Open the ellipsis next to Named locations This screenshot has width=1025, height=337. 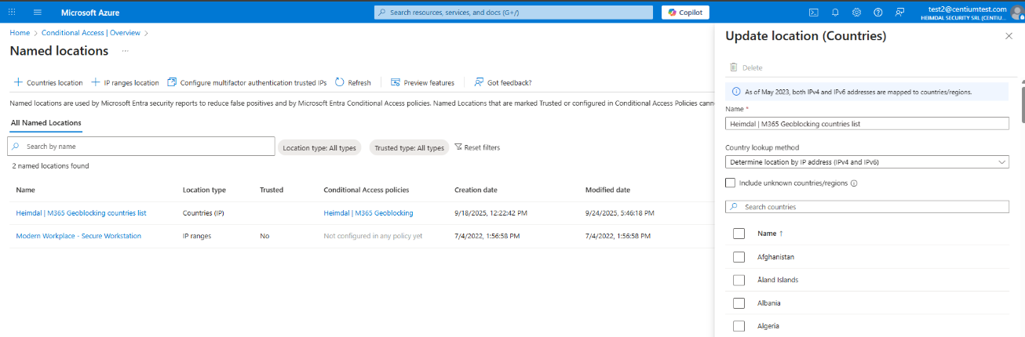[125, 51]
